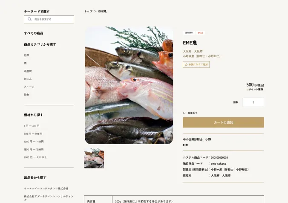The height and width of the screenshot is (203, 288).
Task: Click the star favorite icon
Action: tap(186, 64)
